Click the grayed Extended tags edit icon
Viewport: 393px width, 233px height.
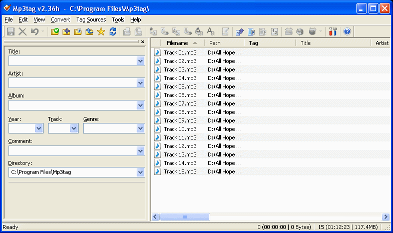(226, 31)
